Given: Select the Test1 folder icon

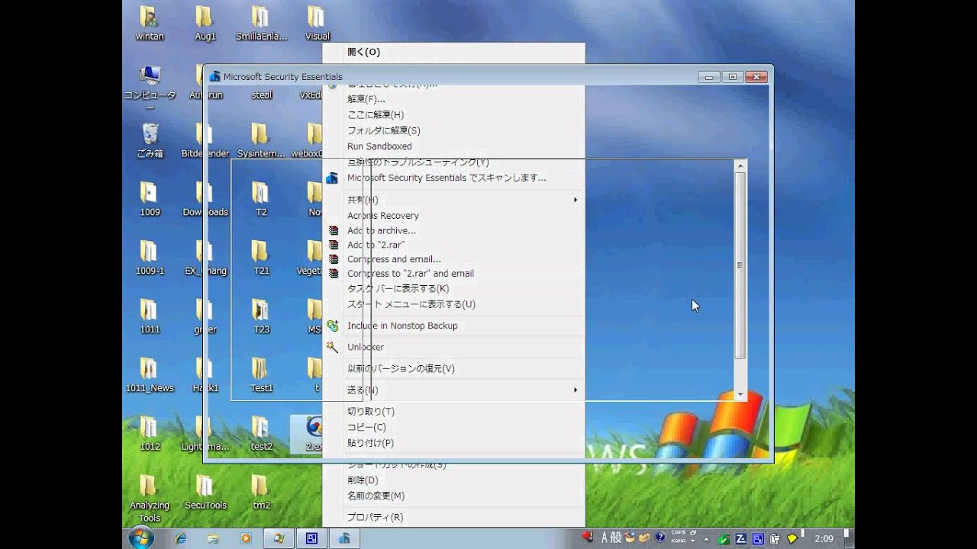Looking at the screenshot, I should 261,375.
